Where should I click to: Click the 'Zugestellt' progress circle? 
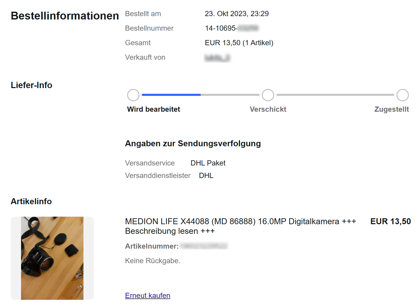point(402,95)
